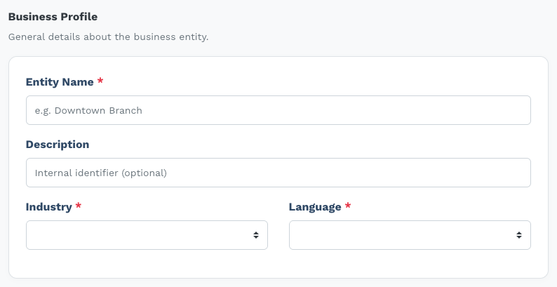557x287 pixels.
Task: Click the 'Business Profile' heading
Action: coord(53,17)
